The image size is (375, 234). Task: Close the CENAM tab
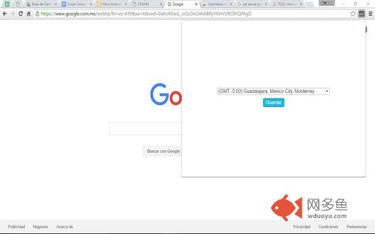click(x=161, y=4)
